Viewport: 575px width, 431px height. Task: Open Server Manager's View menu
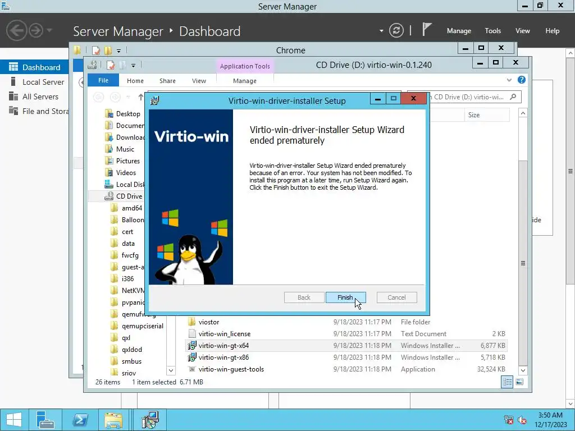pos(523,31)
